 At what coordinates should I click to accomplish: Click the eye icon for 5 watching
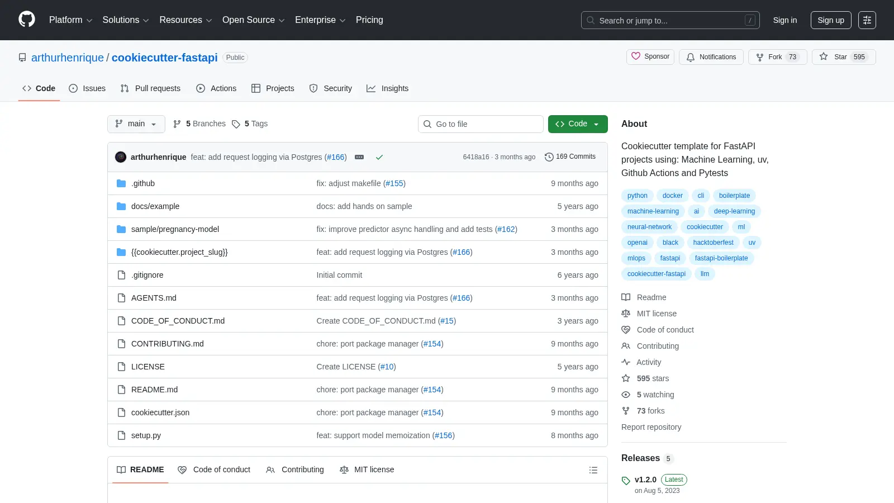click(x=626, y=395)
